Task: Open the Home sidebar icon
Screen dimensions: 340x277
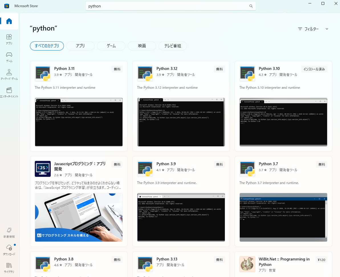Action: [9, 21]
